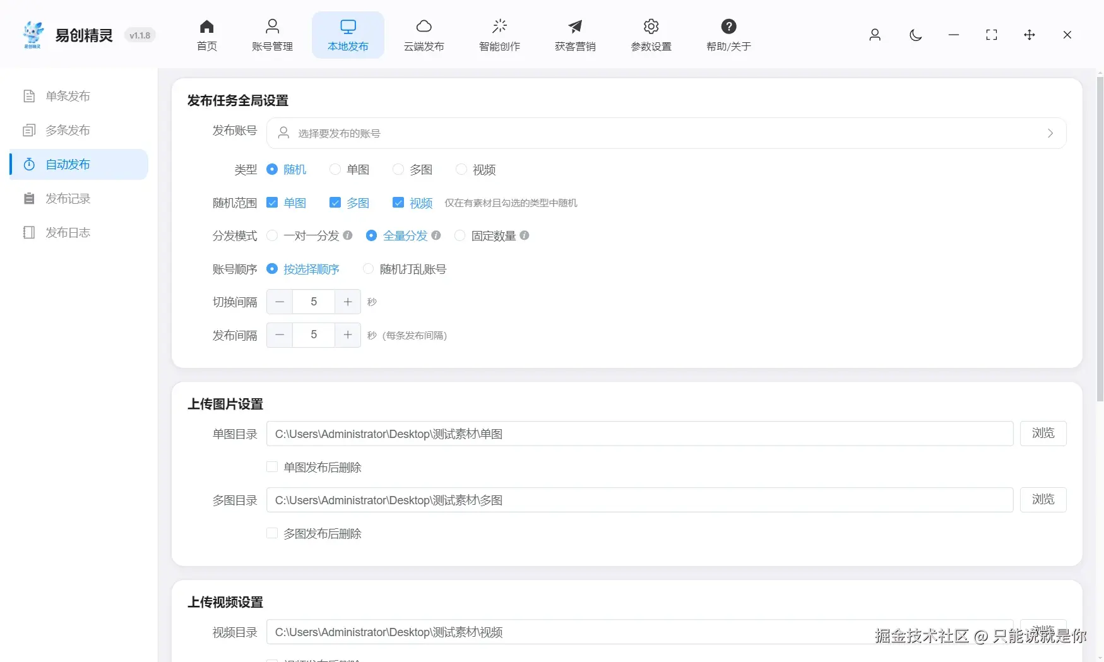Select 视频 type radio button
The image size is (1104, 662).
pyautogui.click(x=461, y=169)
